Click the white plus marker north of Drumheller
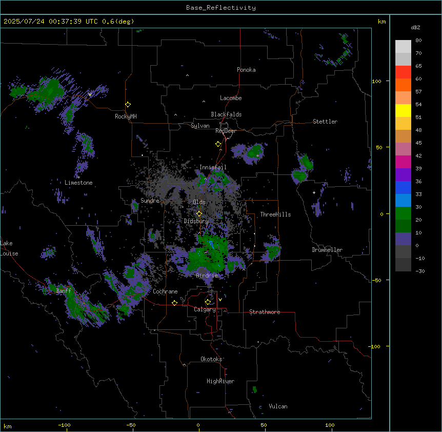This screenshot has height=432, width=442. pos(314,192)
